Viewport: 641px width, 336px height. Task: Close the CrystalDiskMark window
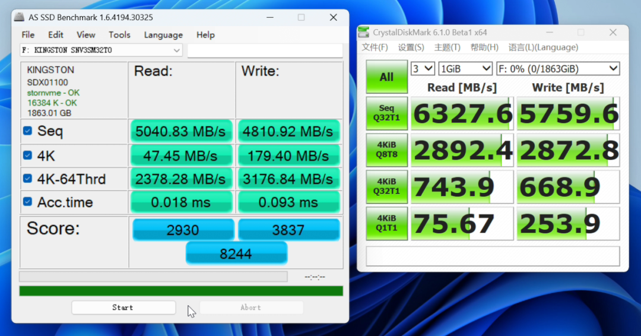click(x=613, y=32)
